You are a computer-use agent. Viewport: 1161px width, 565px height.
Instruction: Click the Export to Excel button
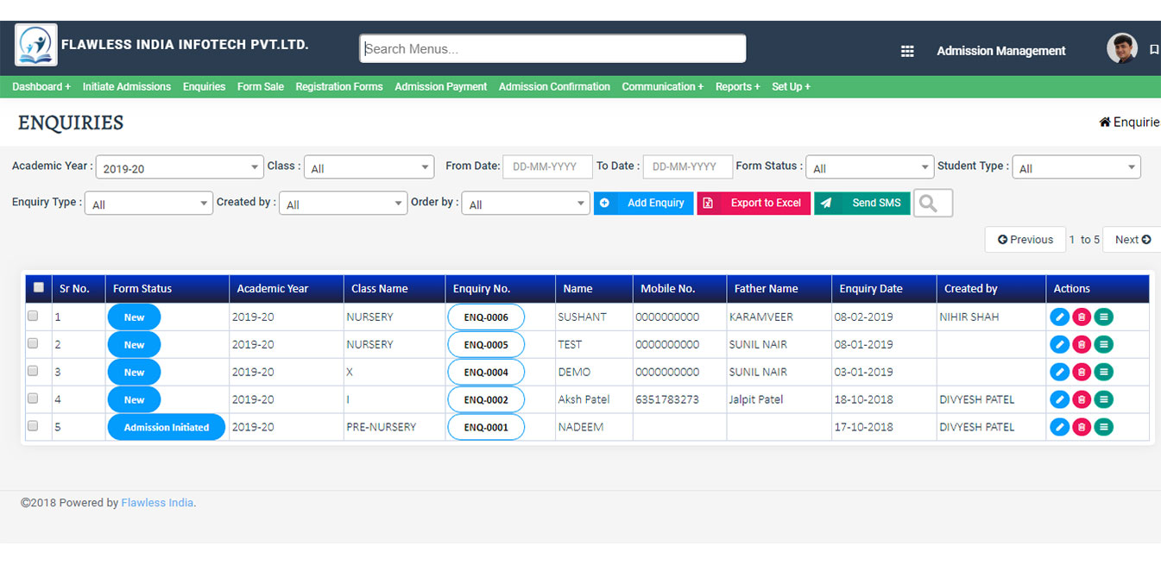click(754, 204)
